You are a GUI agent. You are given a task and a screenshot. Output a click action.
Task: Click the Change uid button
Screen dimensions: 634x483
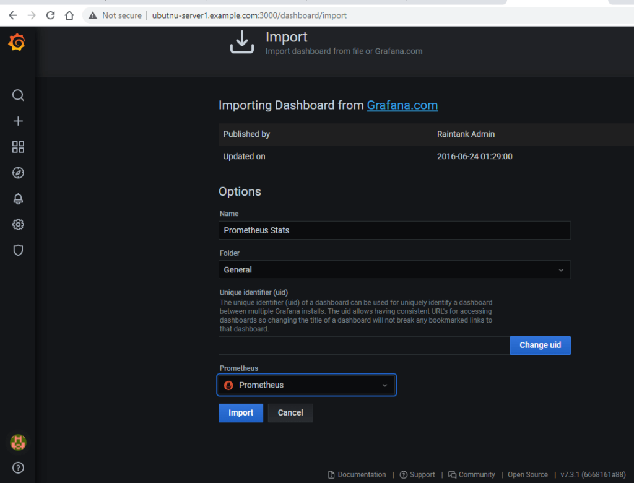[x=540, y=345]
